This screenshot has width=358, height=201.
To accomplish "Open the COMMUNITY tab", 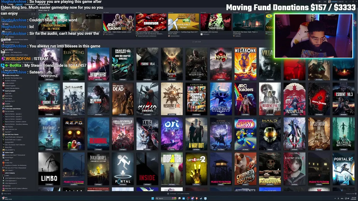I will [x=30, y=4].
